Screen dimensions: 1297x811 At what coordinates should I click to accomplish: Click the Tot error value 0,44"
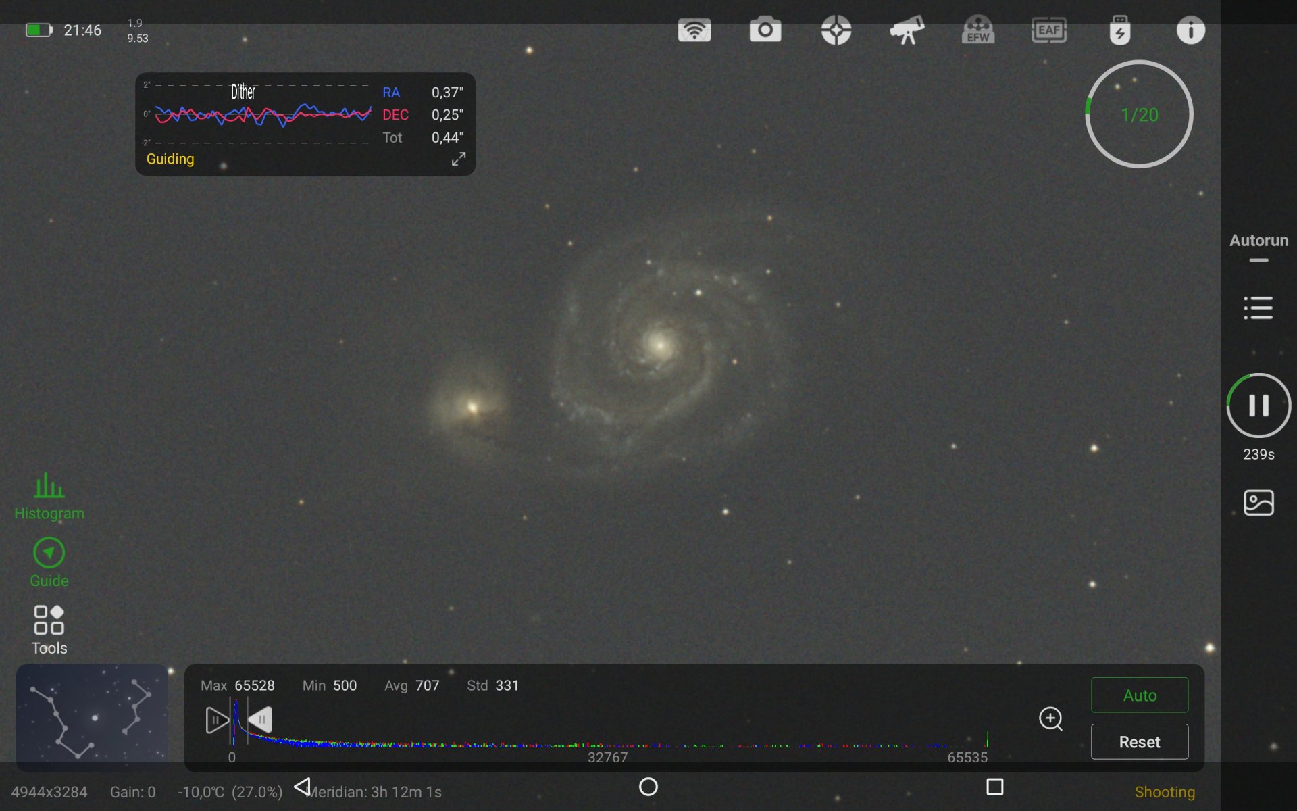coord(447,138)
